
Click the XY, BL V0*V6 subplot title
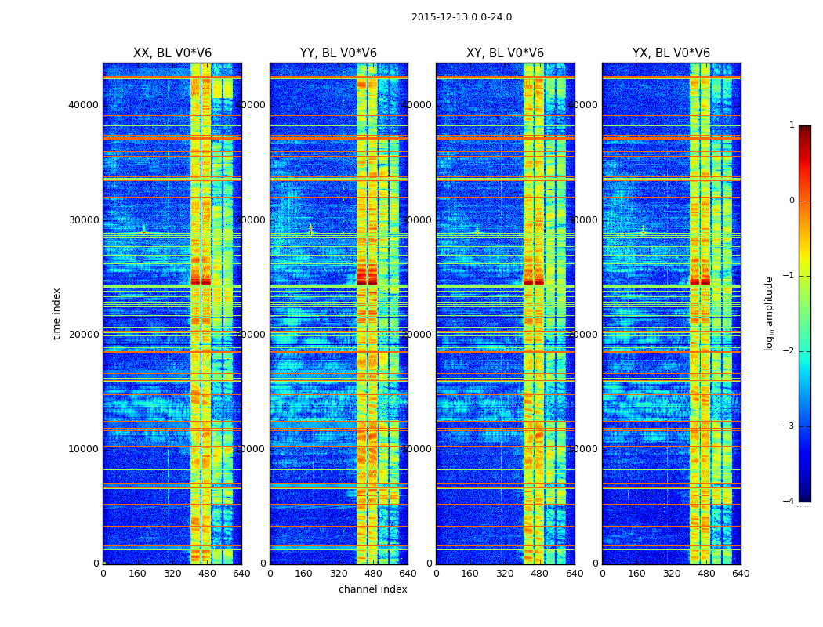pos(505,53)
